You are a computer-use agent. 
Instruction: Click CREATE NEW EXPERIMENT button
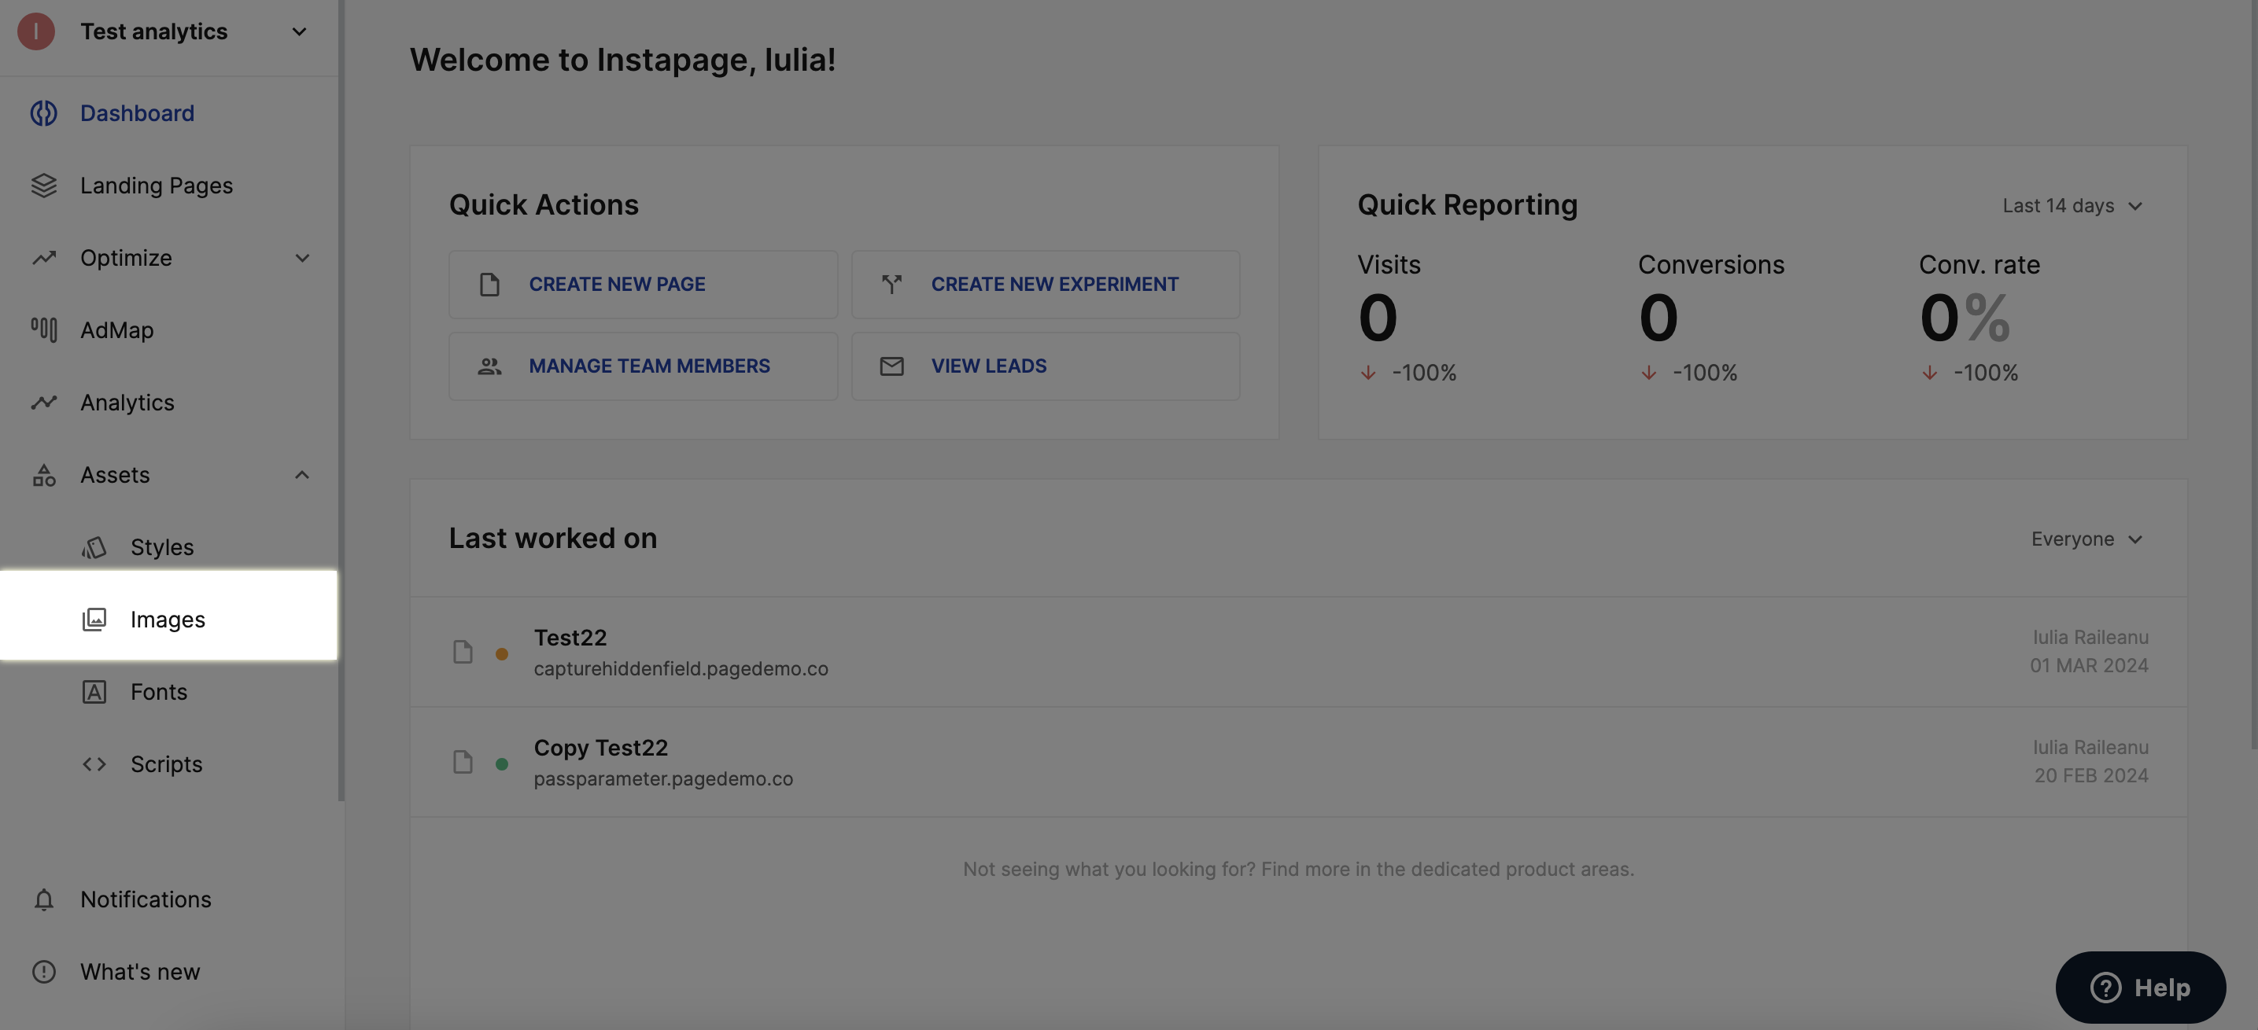pos(1046,285)
